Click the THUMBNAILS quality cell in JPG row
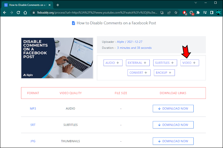The width and height of the screenshot is (223, 148). tap(70, 141)
